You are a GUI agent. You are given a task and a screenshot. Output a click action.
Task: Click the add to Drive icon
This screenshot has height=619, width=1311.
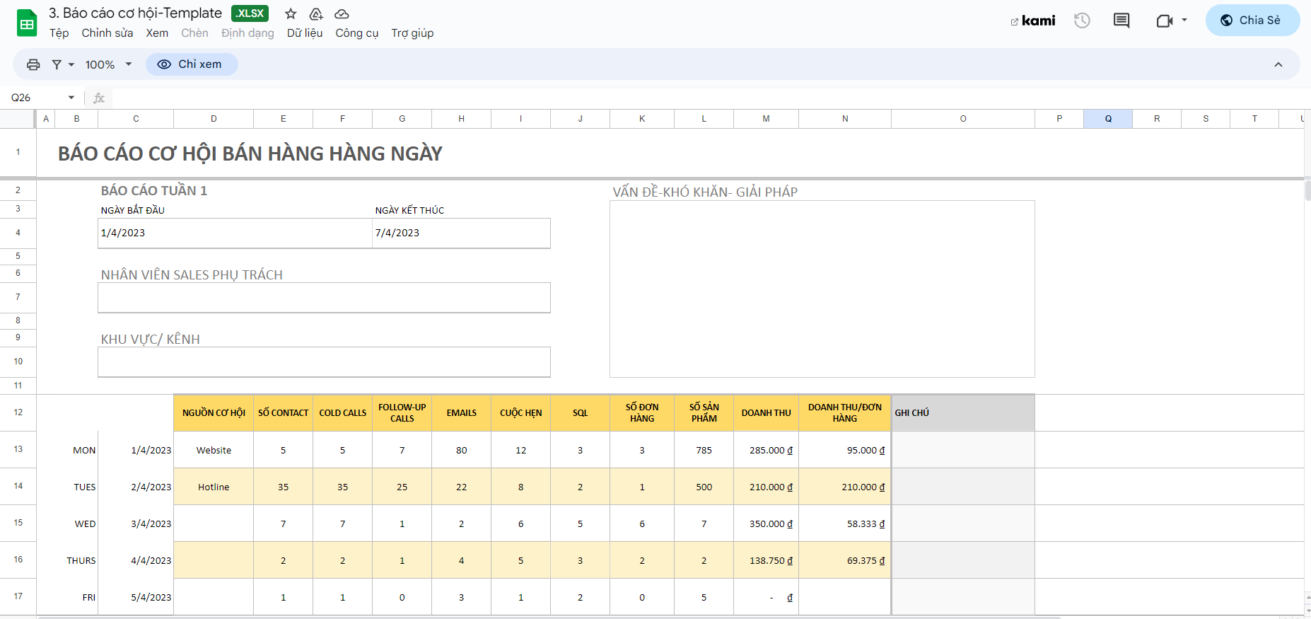pyautogui.click(x=316, y=13)
